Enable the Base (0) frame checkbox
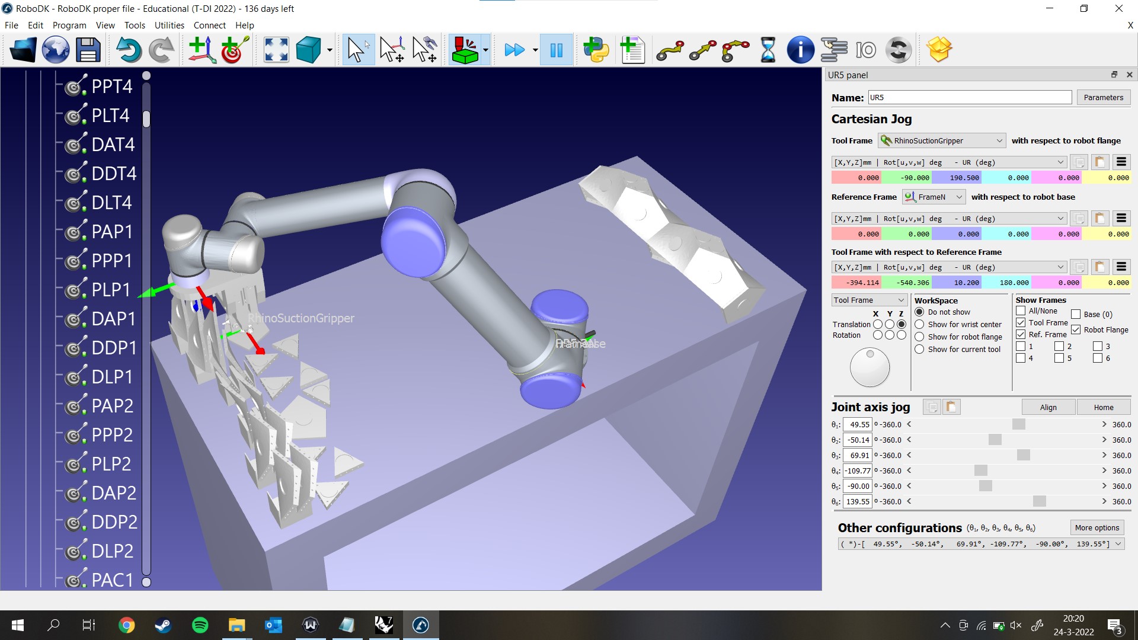The width and height of the screenshot is (1138, 640). [1076, 314]
